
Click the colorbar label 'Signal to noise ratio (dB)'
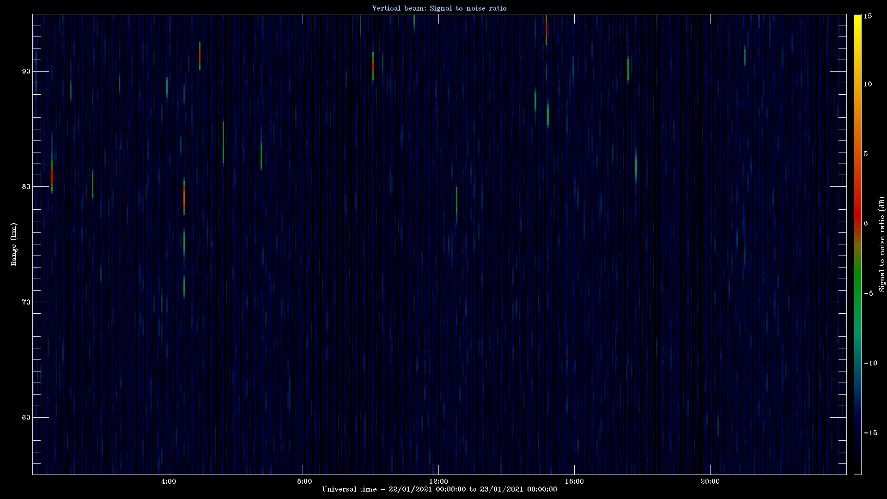882,244
